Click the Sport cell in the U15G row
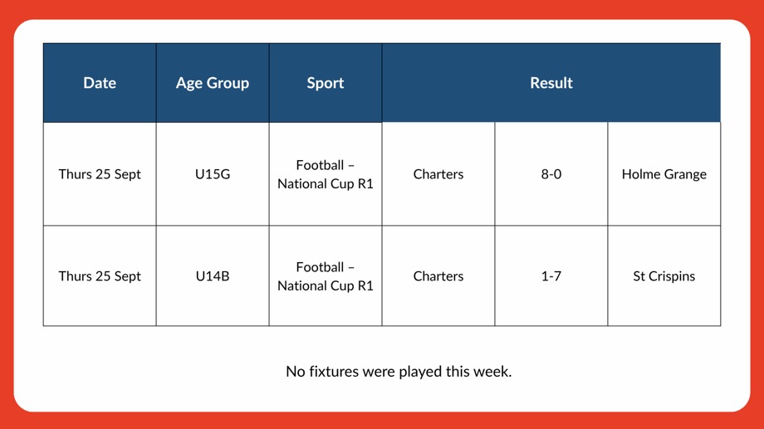The image size is (764, 429). pos(326,174)
